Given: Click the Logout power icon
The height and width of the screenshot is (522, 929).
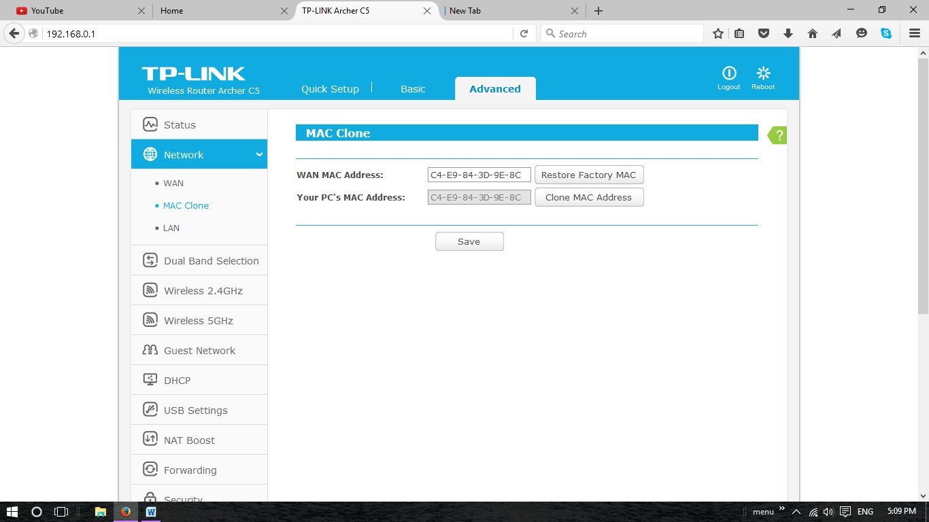Looking at the screenshot, I should pos(729,73).
